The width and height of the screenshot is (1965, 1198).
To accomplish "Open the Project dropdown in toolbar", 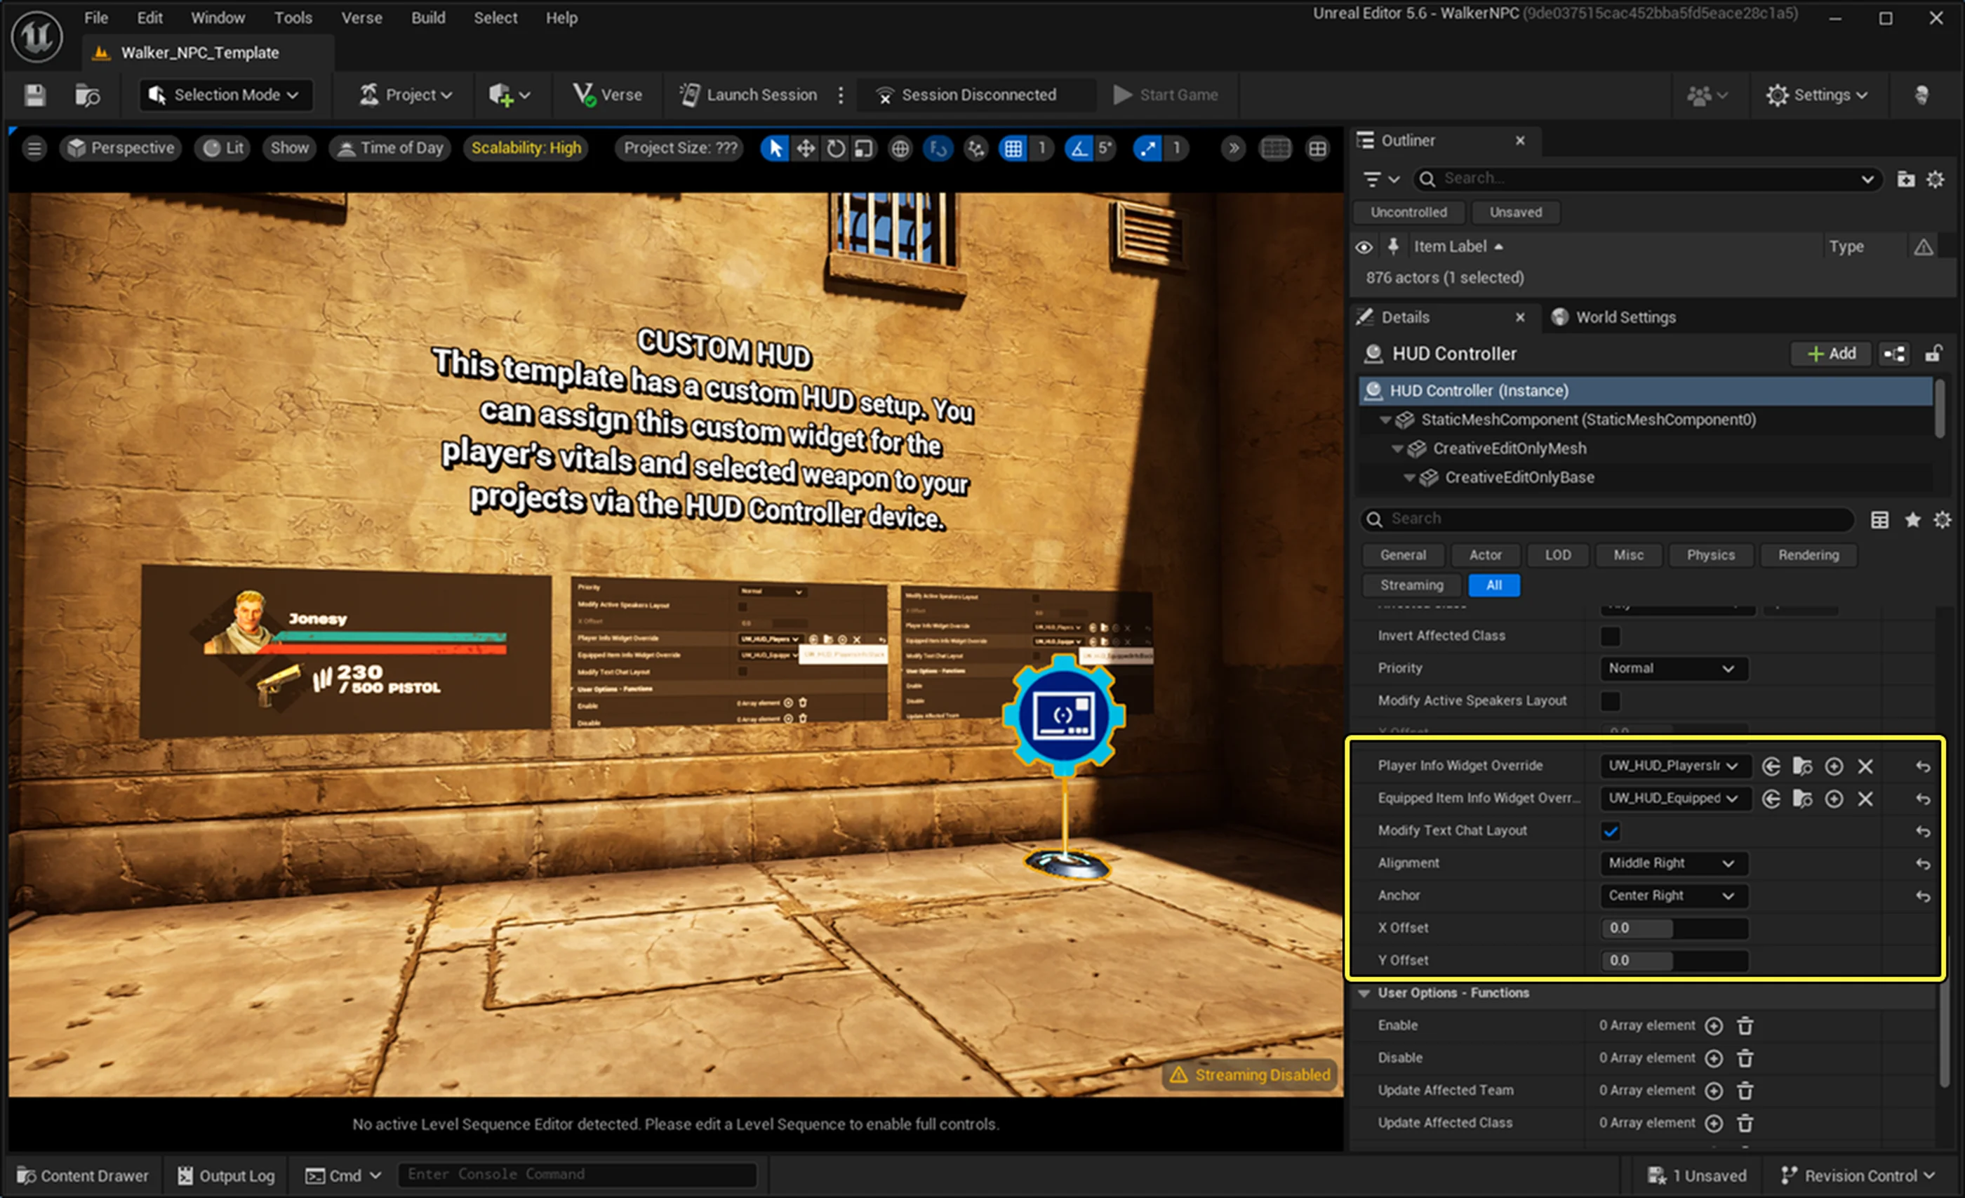I will pos(406,95).
